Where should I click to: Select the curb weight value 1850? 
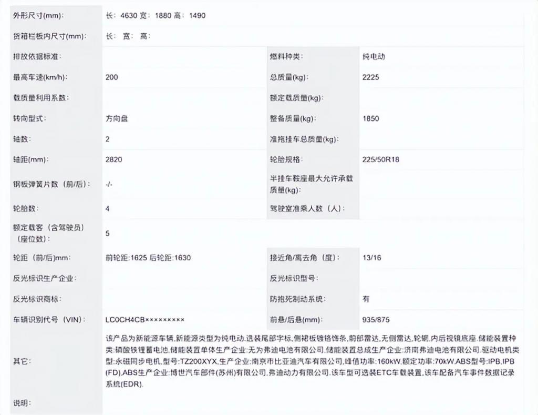click(x=370, y=118)
